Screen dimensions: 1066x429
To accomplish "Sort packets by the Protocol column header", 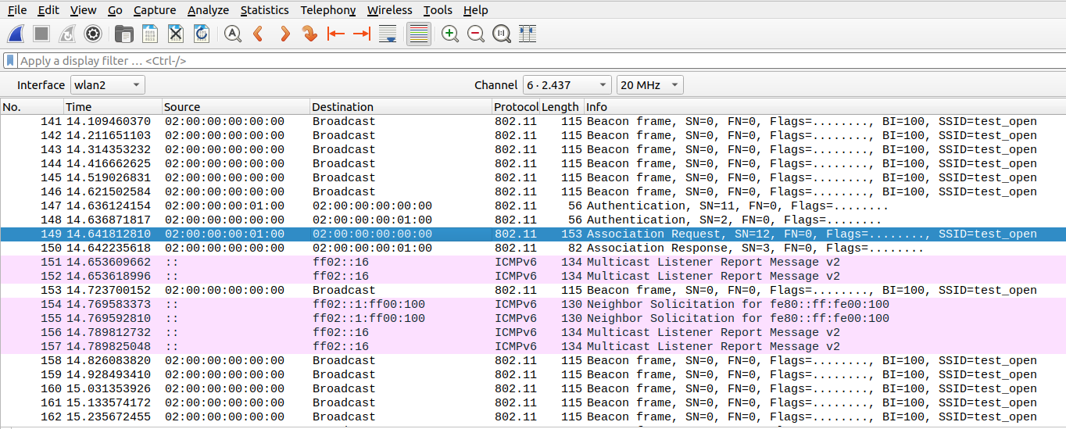I will [x=514, y=107].
